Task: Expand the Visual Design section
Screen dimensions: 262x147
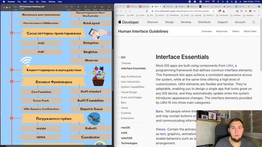Action: pos(119,92)
